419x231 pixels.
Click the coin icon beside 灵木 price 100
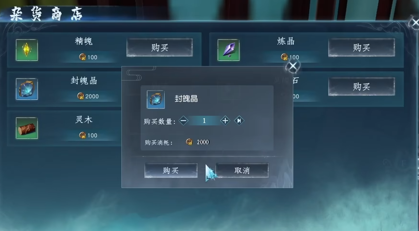pyautogui.click(x=82, y=135)
